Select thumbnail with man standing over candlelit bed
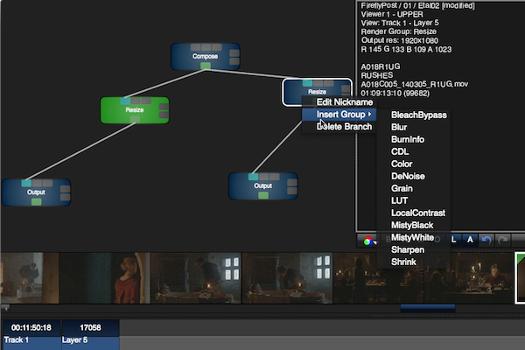Image resolution: width=525 pixels, height=350 pixels. [196, 278]
